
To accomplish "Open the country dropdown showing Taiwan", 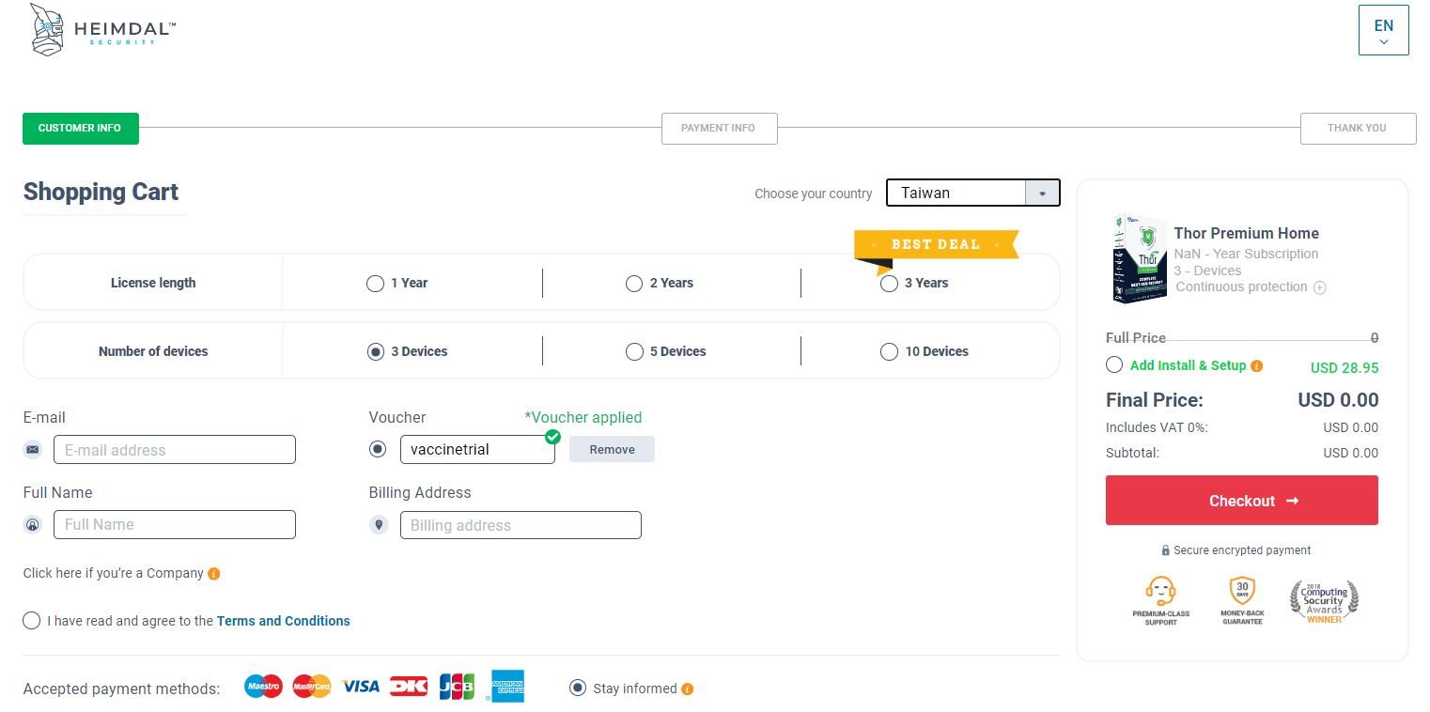I will point(972,193).
